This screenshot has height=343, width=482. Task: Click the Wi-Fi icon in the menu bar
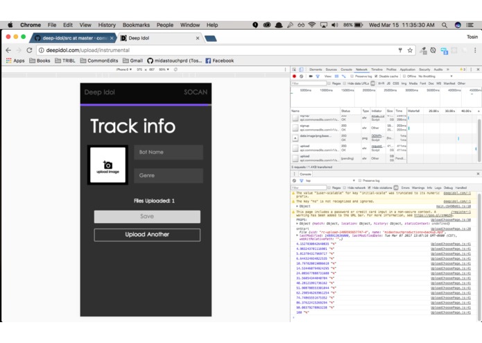pyautogui.click(x=312, y=25)
